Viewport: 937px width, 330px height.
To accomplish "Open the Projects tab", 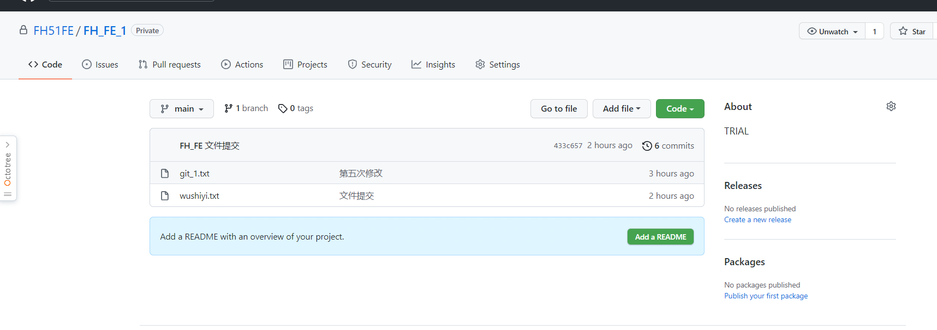I will point(305,64).
